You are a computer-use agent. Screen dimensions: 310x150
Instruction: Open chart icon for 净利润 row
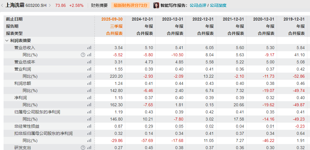coord(89,98)
